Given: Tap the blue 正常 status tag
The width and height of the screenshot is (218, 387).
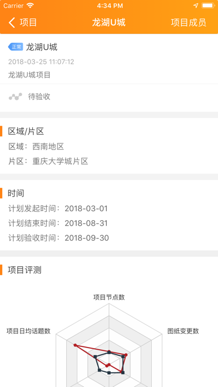Looking at the screenshot, I should pyautogui.click(x=16, y=47).
